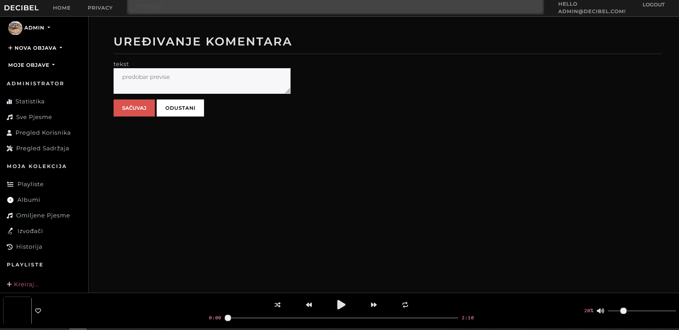Click the Sačuvaj save button

pos(134,108)
